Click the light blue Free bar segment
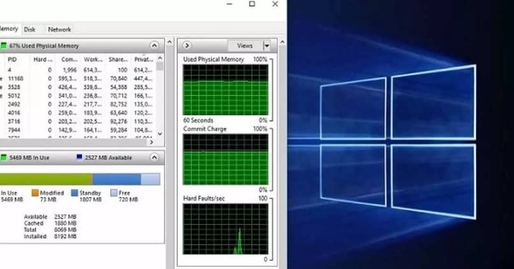 tap(151, 179)
